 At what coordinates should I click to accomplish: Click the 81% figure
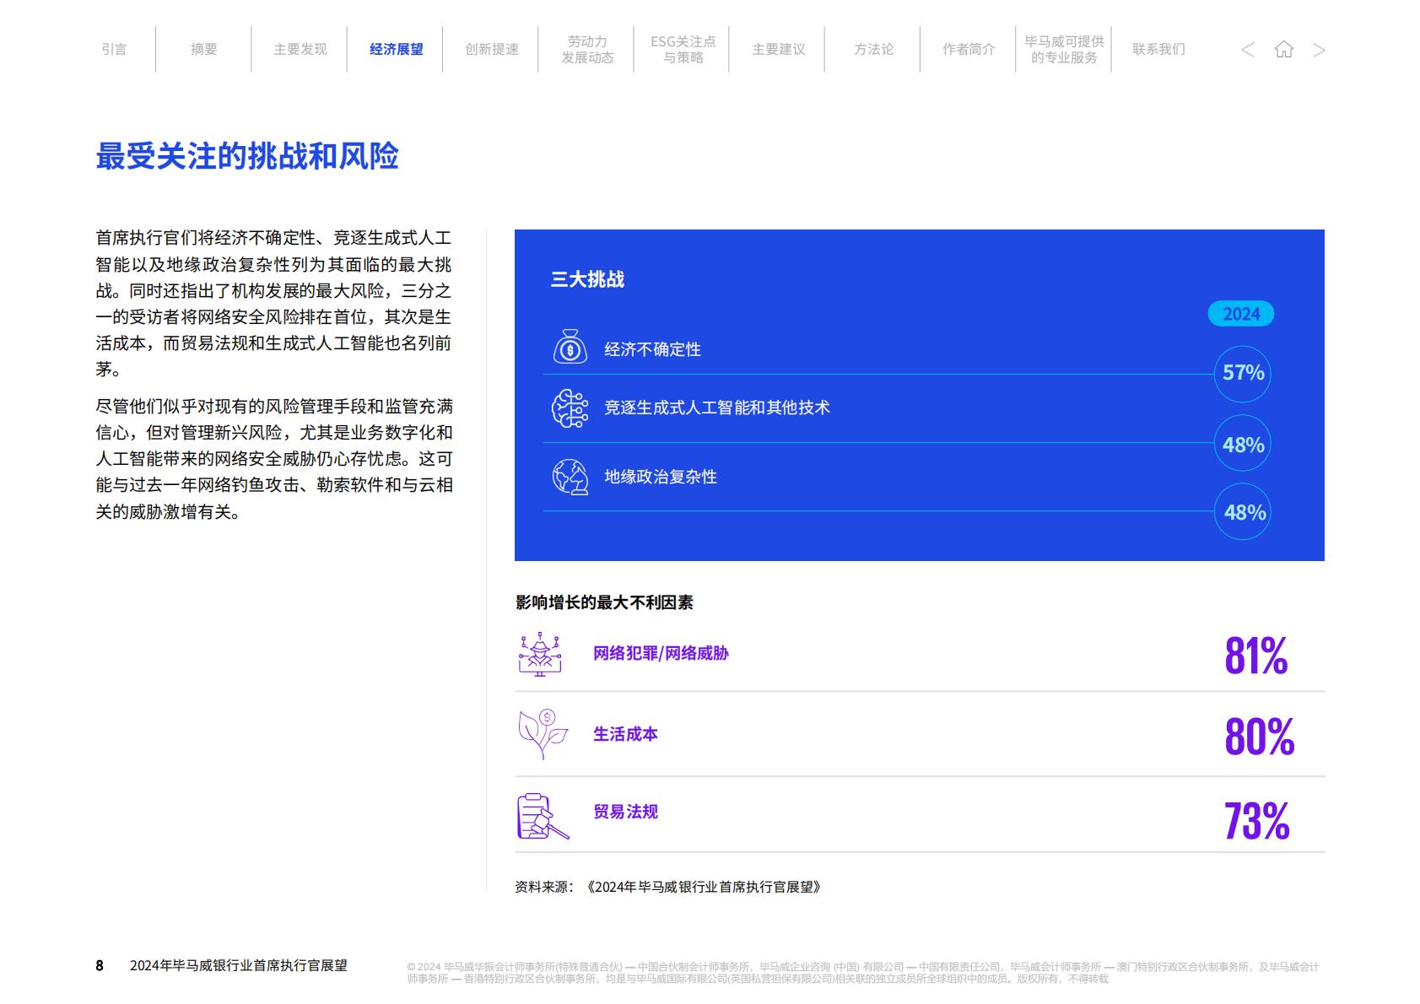(x=1255, y=656)
